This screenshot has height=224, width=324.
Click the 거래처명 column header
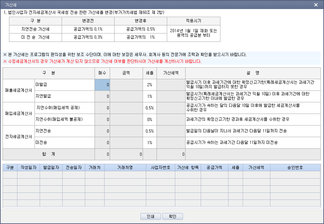125,168
